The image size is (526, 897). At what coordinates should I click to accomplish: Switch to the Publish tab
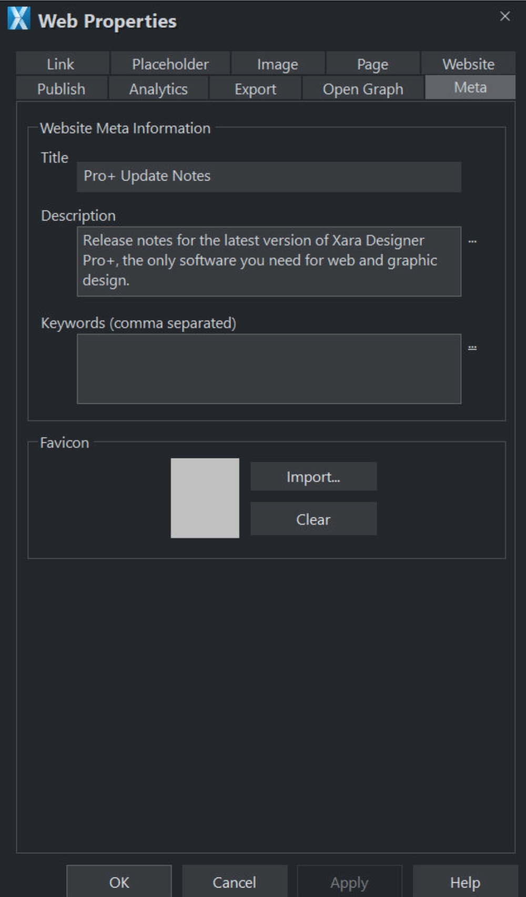tap(62, 88)
